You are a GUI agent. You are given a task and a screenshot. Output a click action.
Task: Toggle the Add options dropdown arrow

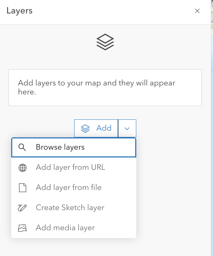coord(127,128)
